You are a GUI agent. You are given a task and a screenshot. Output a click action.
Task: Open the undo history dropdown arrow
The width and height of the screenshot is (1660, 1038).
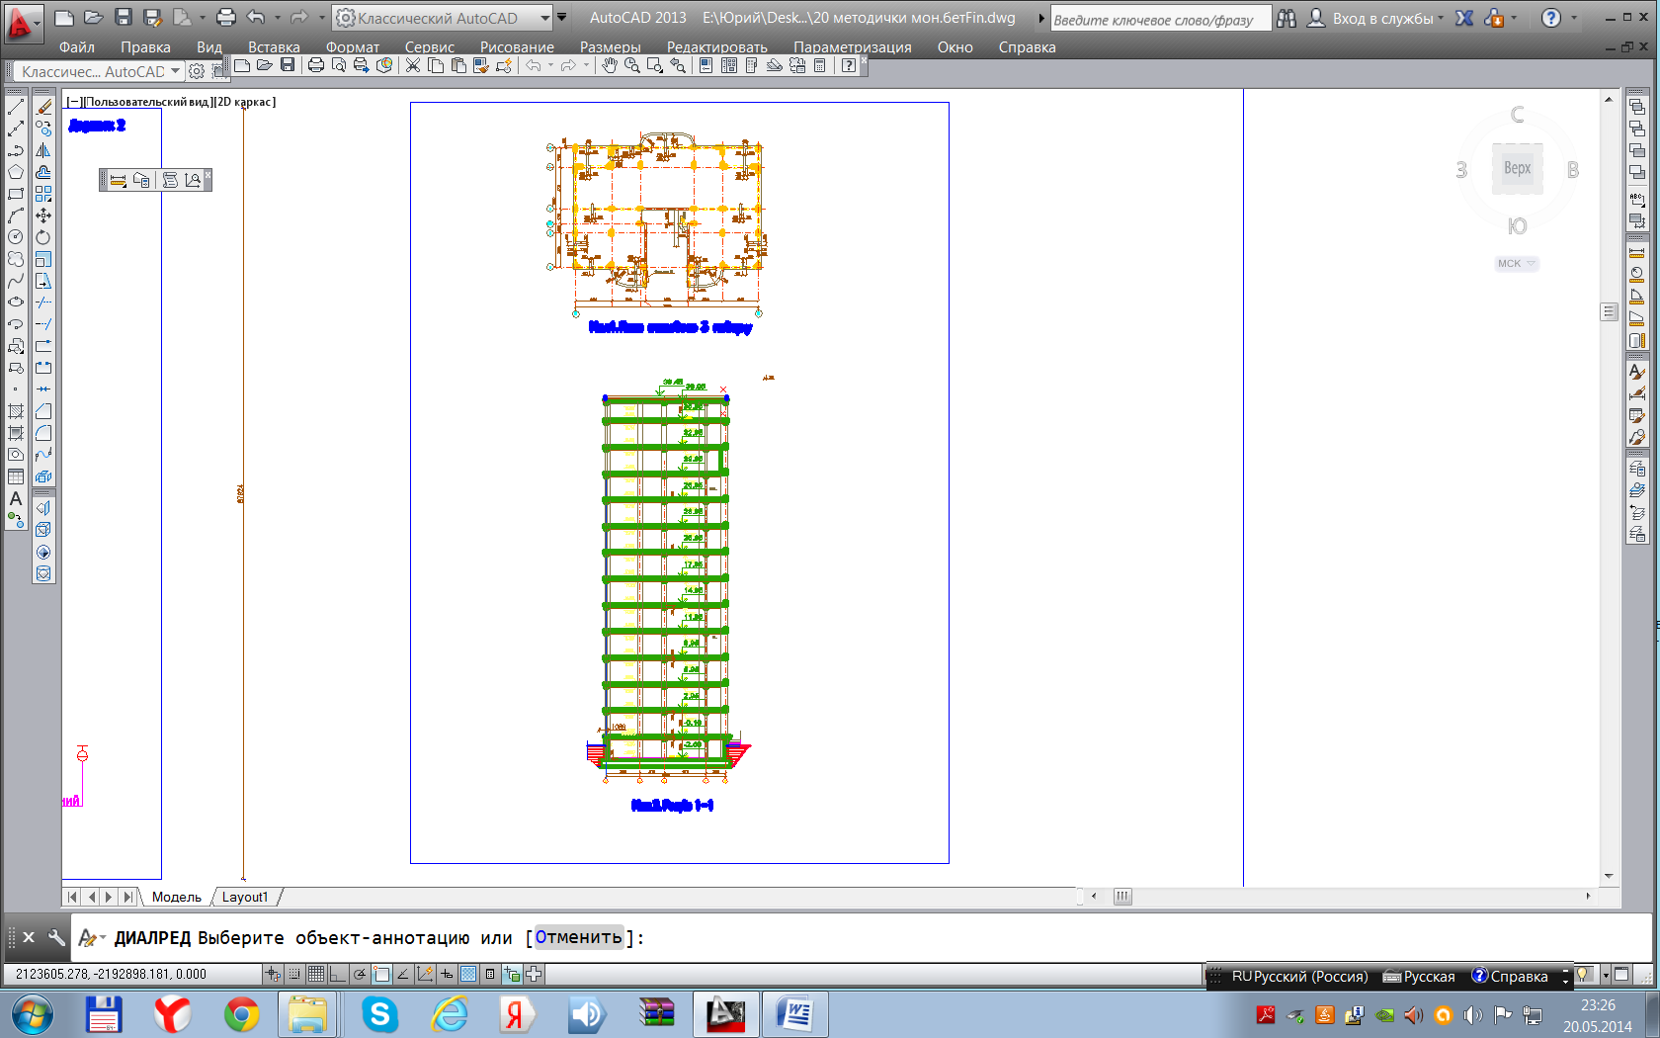click(x=277, y=18)
